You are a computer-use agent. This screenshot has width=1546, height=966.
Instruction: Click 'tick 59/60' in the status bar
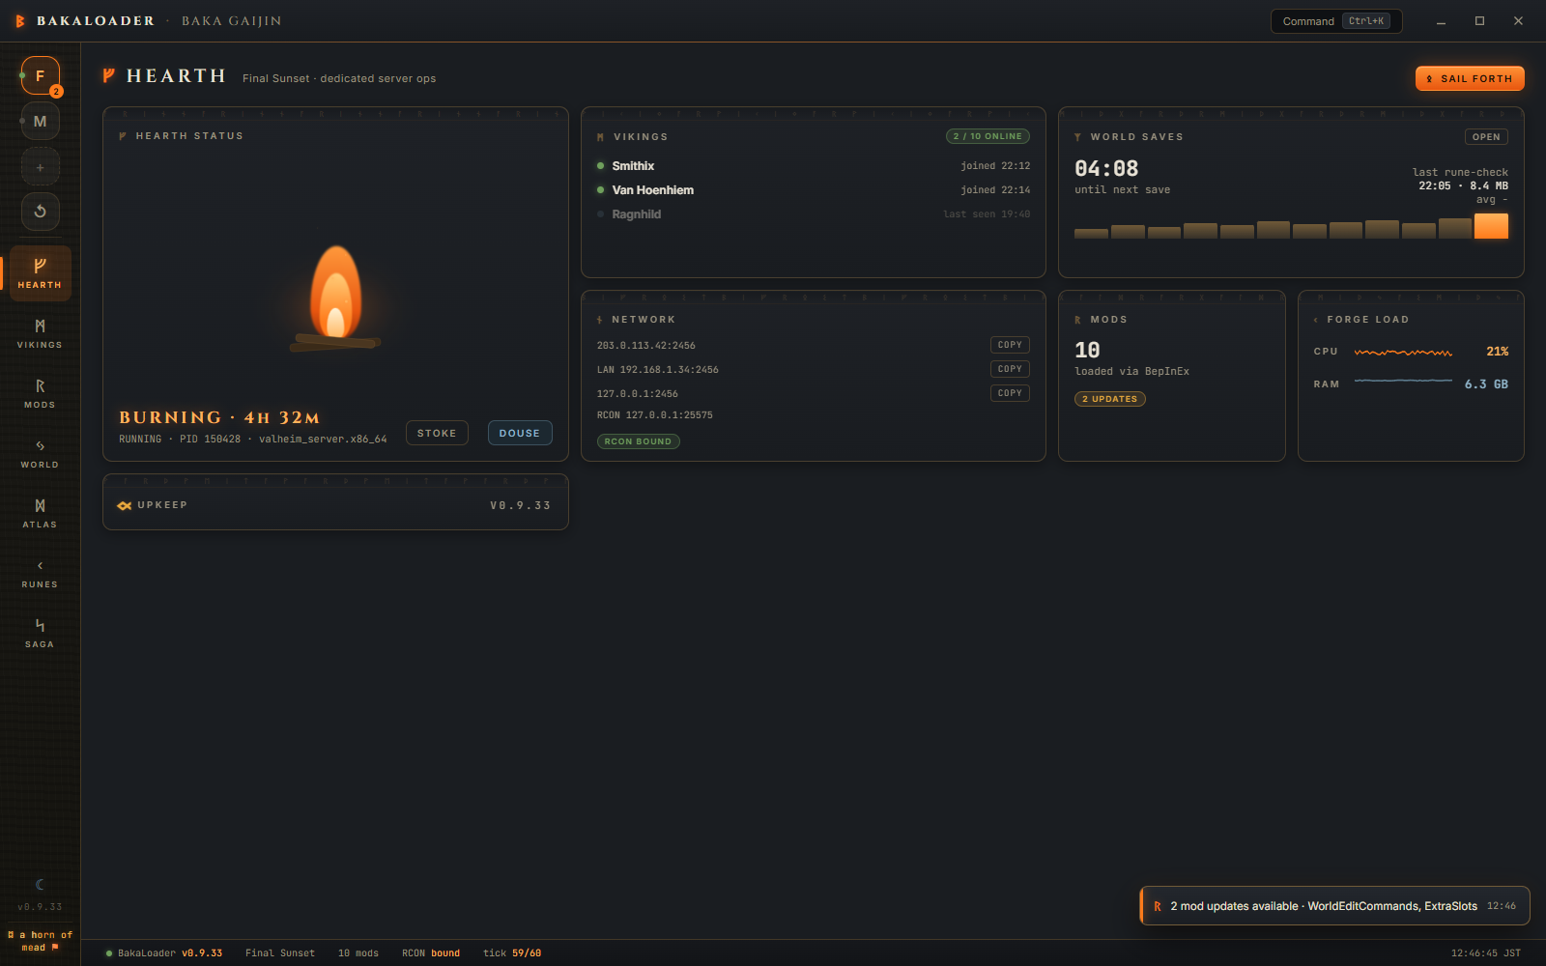512,953
